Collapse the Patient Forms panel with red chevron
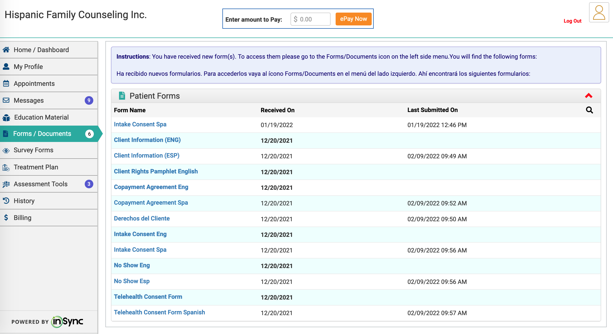The height and width of the screenshot is (334, 613). (589, 96)
